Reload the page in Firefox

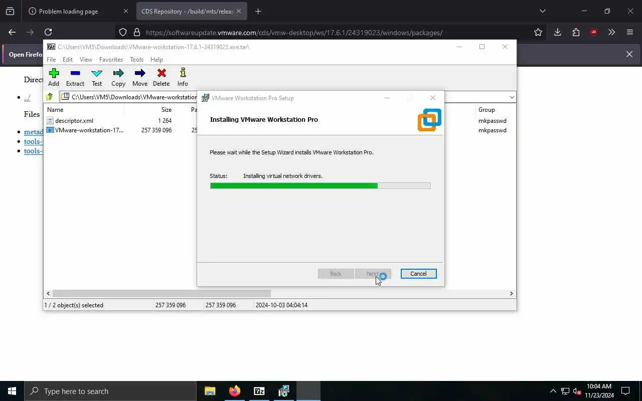pos(48,32)
